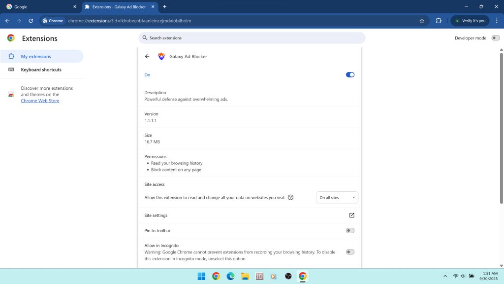504x284 pixels.
Task: Enable the Pin to toolbar toggle
Action: 350,230
